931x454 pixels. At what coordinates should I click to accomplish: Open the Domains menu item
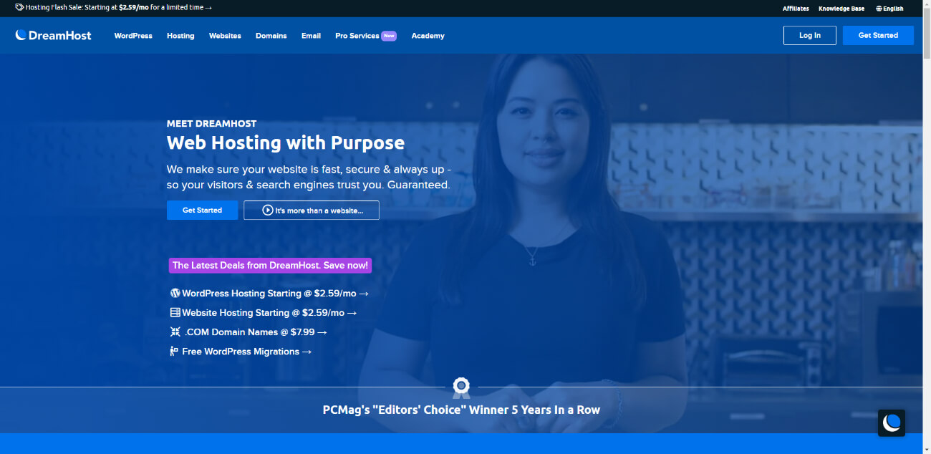coord(271,36)
